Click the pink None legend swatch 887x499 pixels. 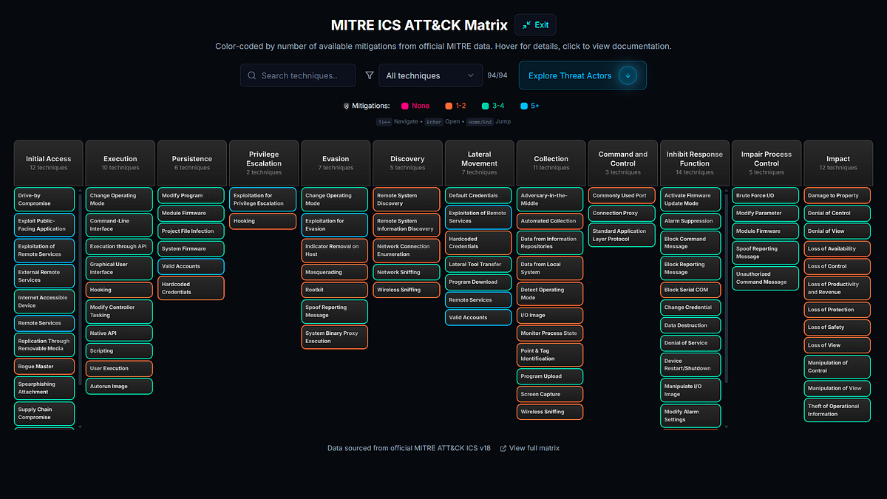(405, 106)
